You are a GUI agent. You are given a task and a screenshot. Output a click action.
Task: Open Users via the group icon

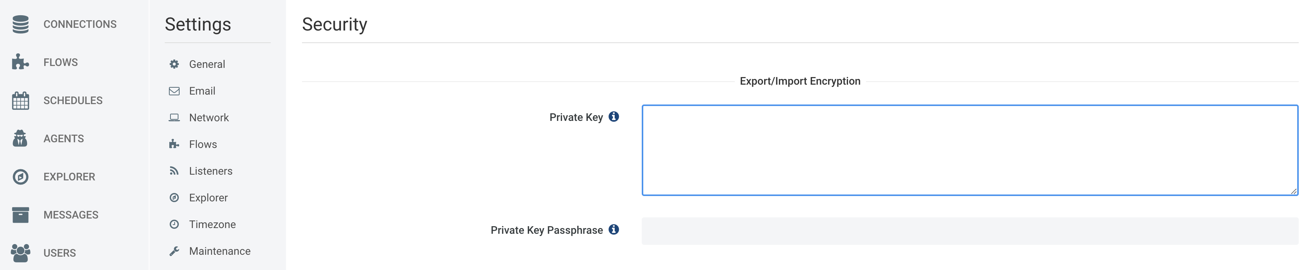[21, 252]
